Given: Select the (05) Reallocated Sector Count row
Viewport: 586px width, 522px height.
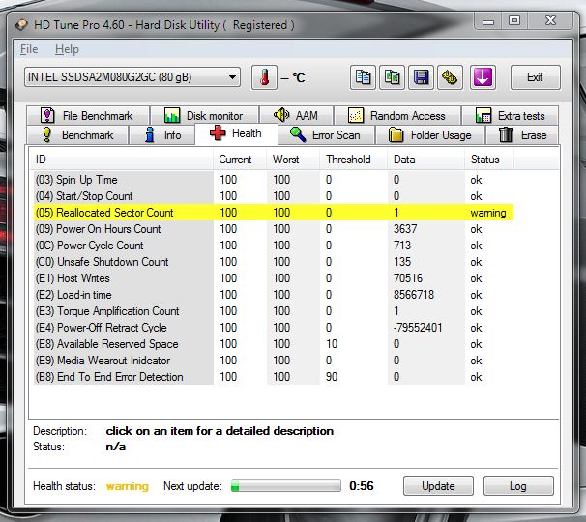Looking at the screenshot, I should 274,213.
